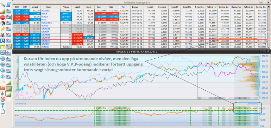This screenshot has height=128, width=271.
Task: Select the NOKIA SEK row name
Action: pos(46,23)
